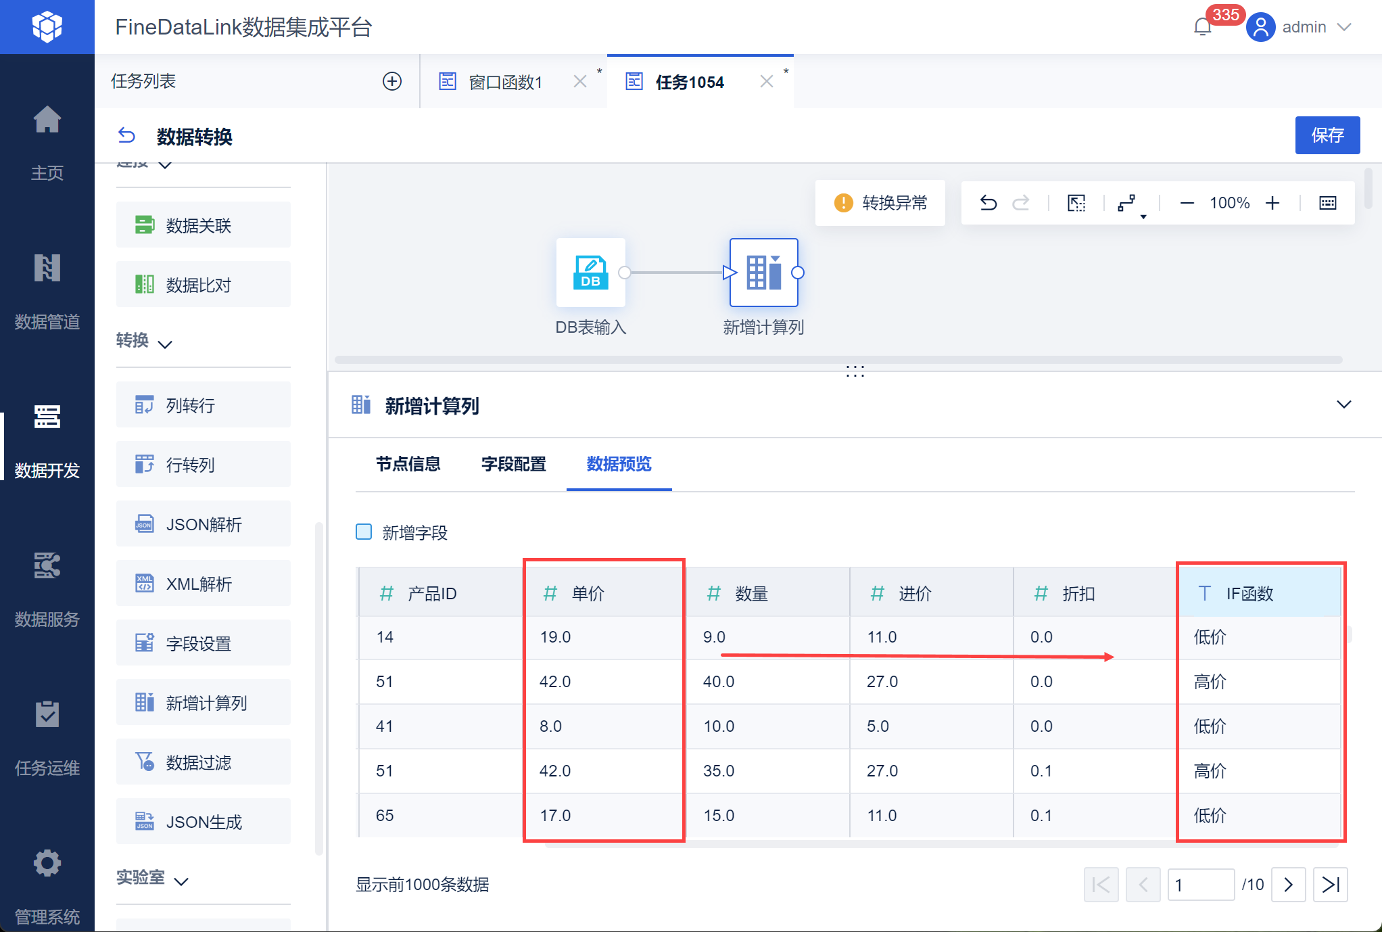Switch to the 窗口函数1 tab
Image resolution: width=1382 pixels, height=932 pixels.
tap(505, 82)
